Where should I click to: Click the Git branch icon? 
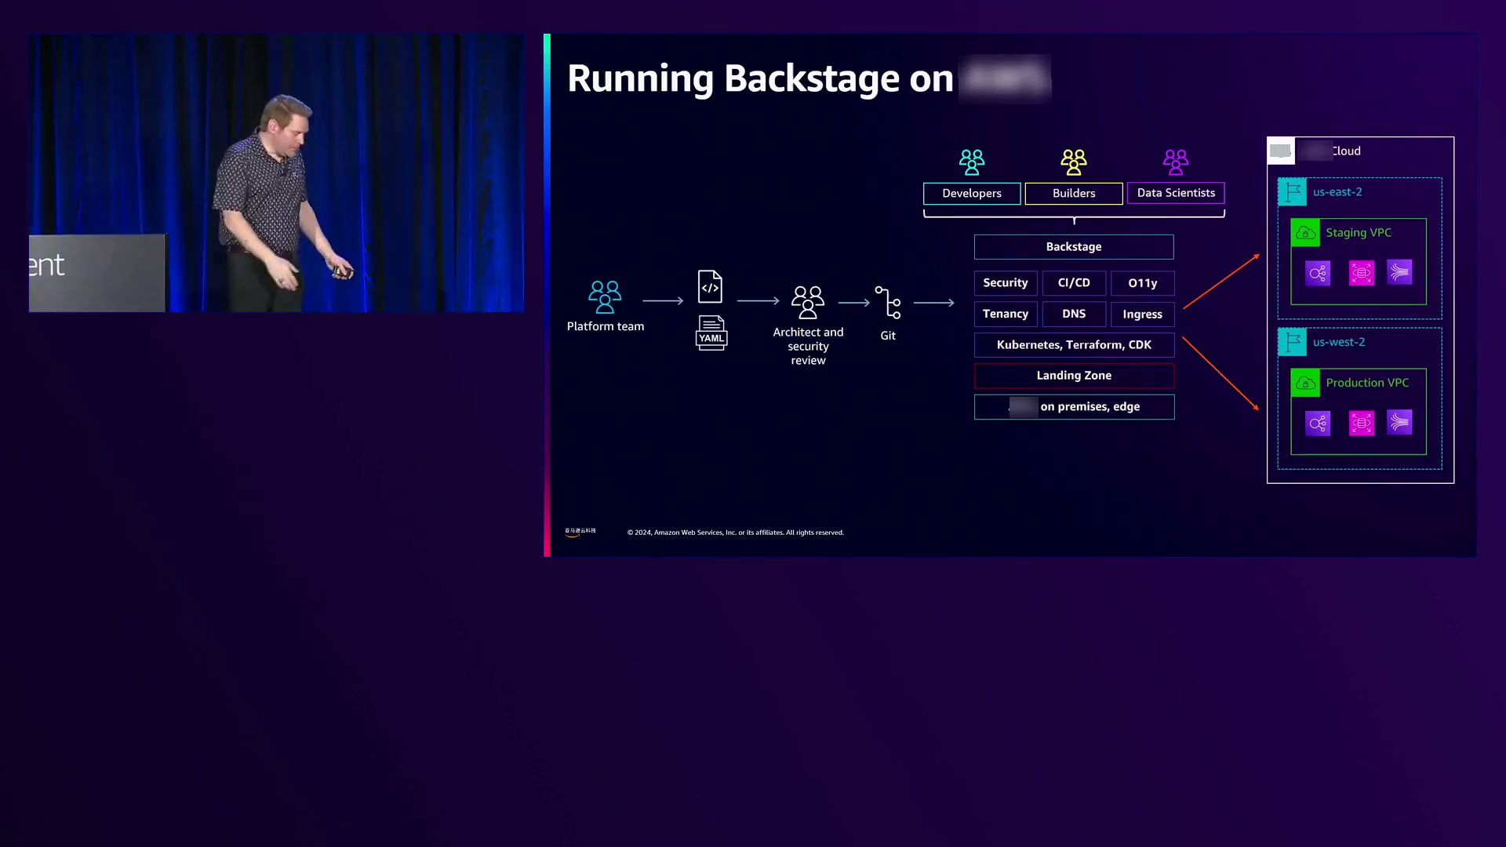[888, 303]
